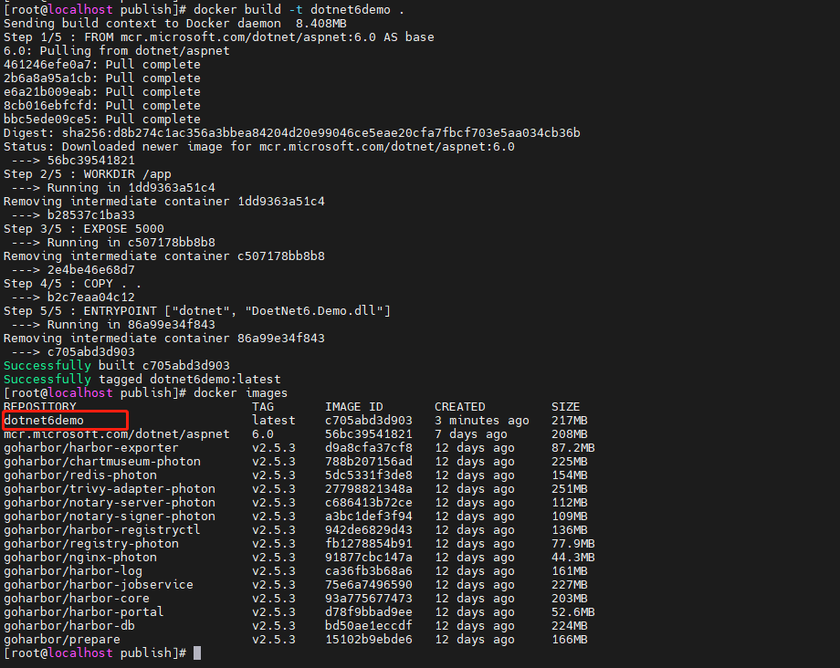Click image ID bd50ae1eccdf for harbor-db

point(369,626)
